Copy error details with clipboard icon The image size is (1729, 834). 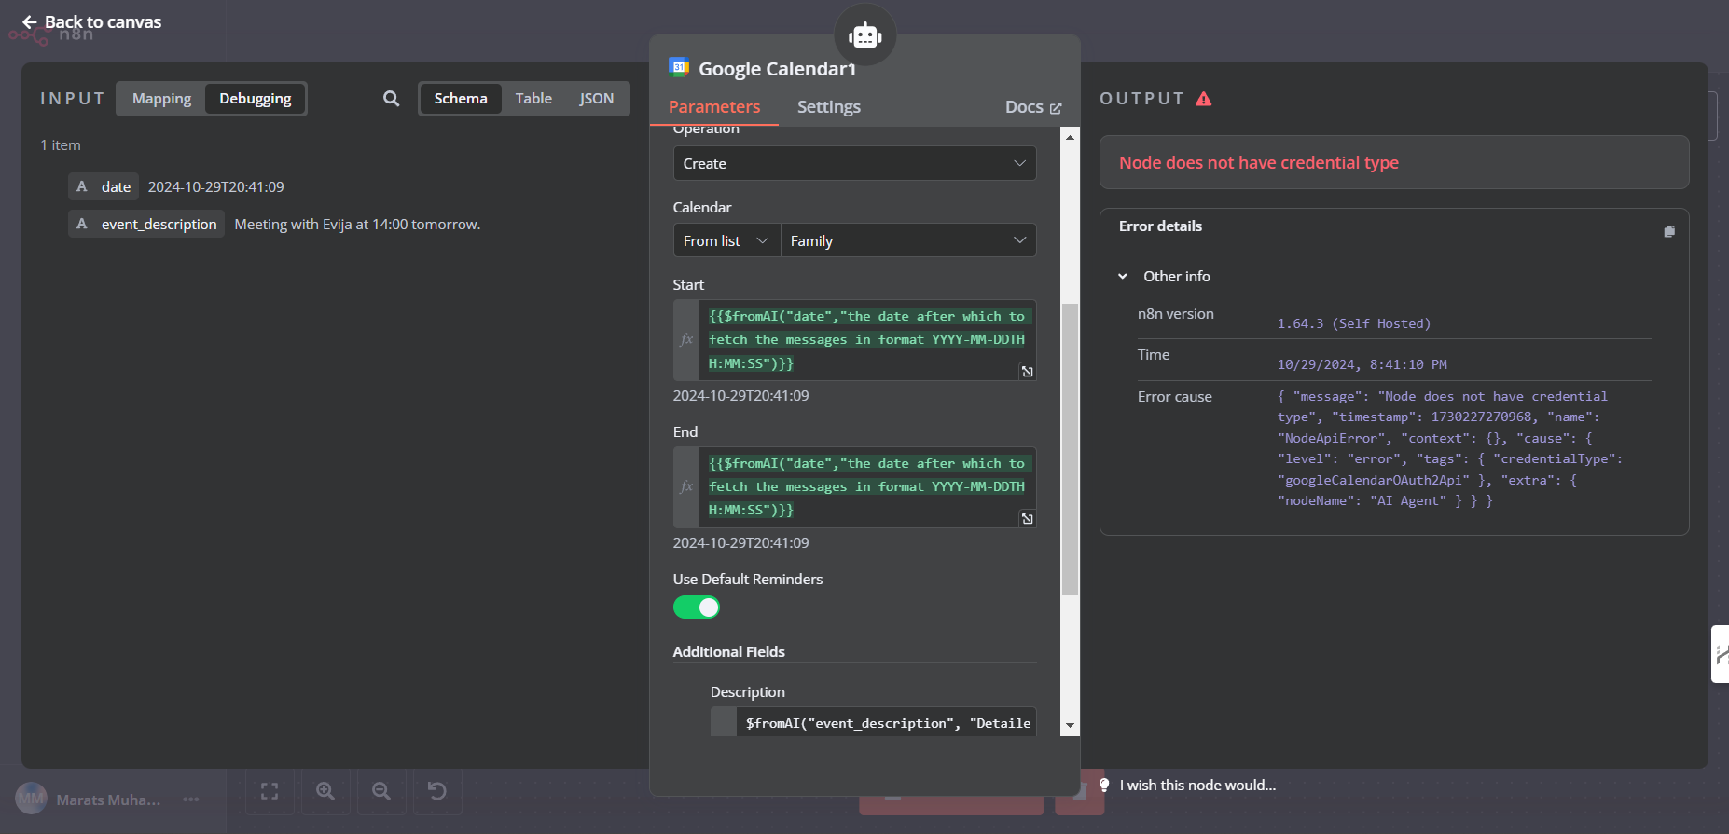(1669, 231)
